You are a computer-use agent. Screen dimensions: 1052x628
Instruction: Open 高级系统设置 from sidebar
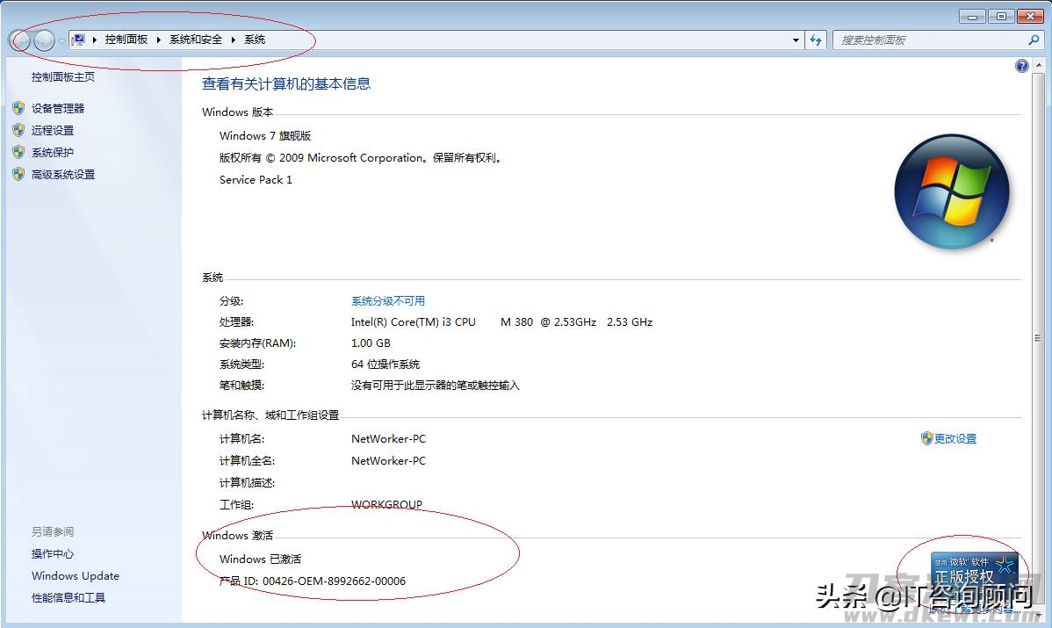pyautogui.click(x=63, y=175)
